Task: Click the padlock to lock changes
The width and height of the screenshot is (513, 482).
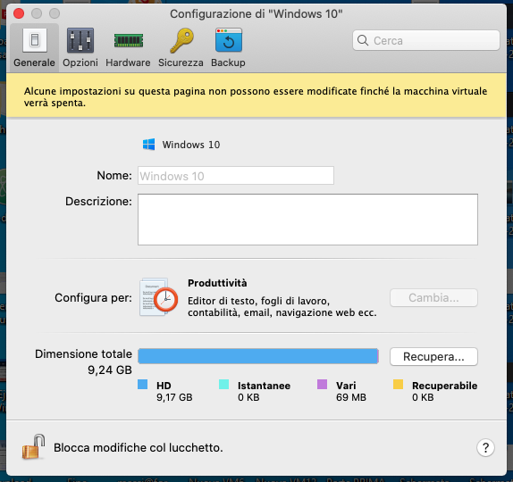Action: click(x=33, y=446)
